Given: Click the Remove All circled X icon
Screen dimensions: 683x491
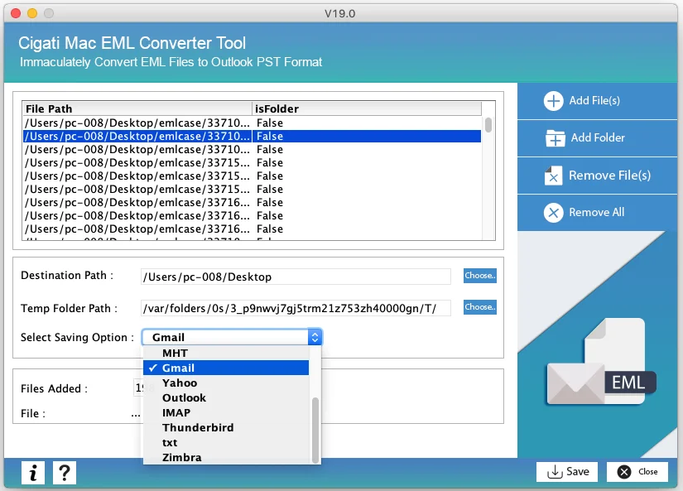Looking at the screenshot, I should (x=553, y=213).
